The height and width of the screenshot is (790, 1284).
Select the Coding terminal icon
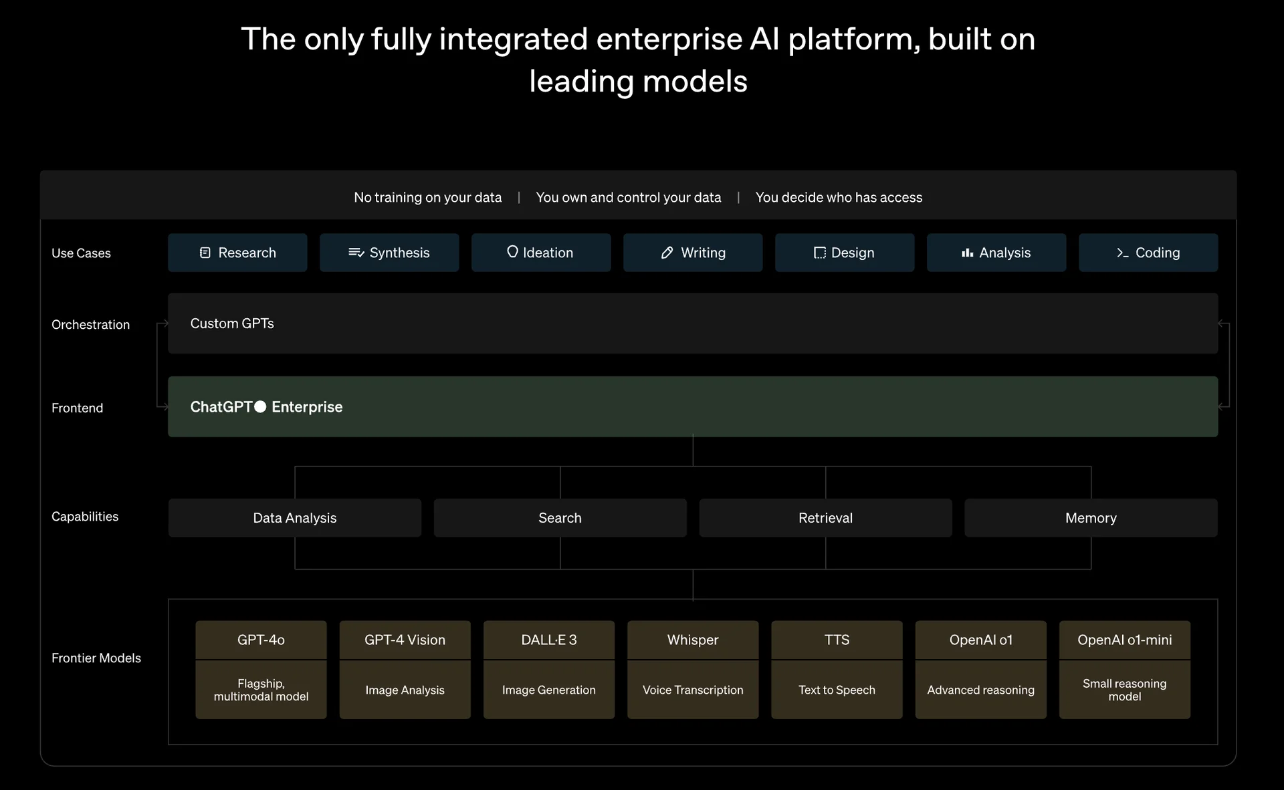(x=1123, y=253)
